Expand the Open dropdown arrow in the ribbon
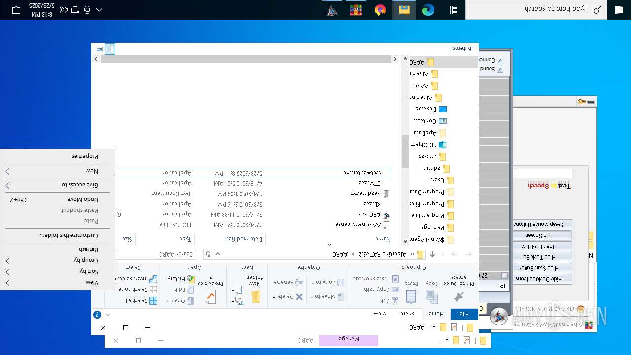This screenshot has width=631, height=355. pyautogui.click(x=168, y=300)
